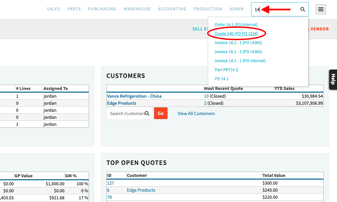Open quote ID 127 in Top Open Quotes
337x202 pixels.
[x=111, y=183]
